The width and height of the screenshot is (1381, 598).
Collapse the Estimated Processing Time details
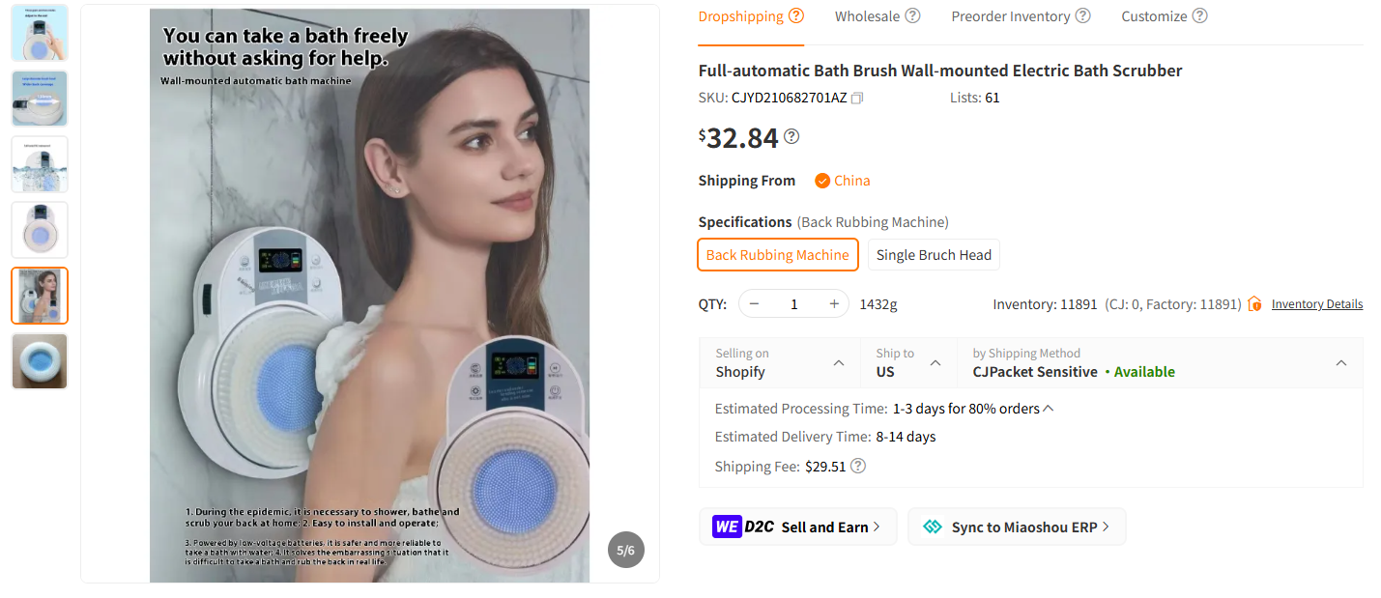click(x=1048, y=408)
